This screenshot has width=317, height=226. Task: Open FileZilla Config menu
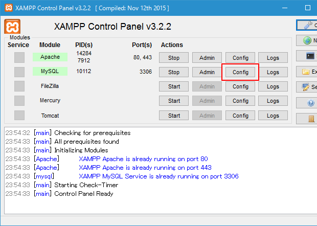click(x=240, y=86)
